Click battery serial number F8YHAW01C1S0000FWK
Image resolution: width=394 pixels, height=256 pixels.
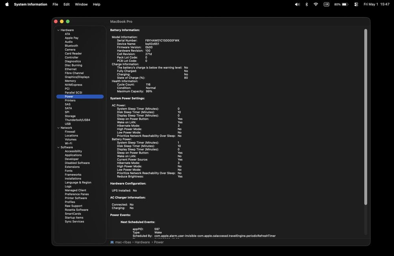(162, 41)
